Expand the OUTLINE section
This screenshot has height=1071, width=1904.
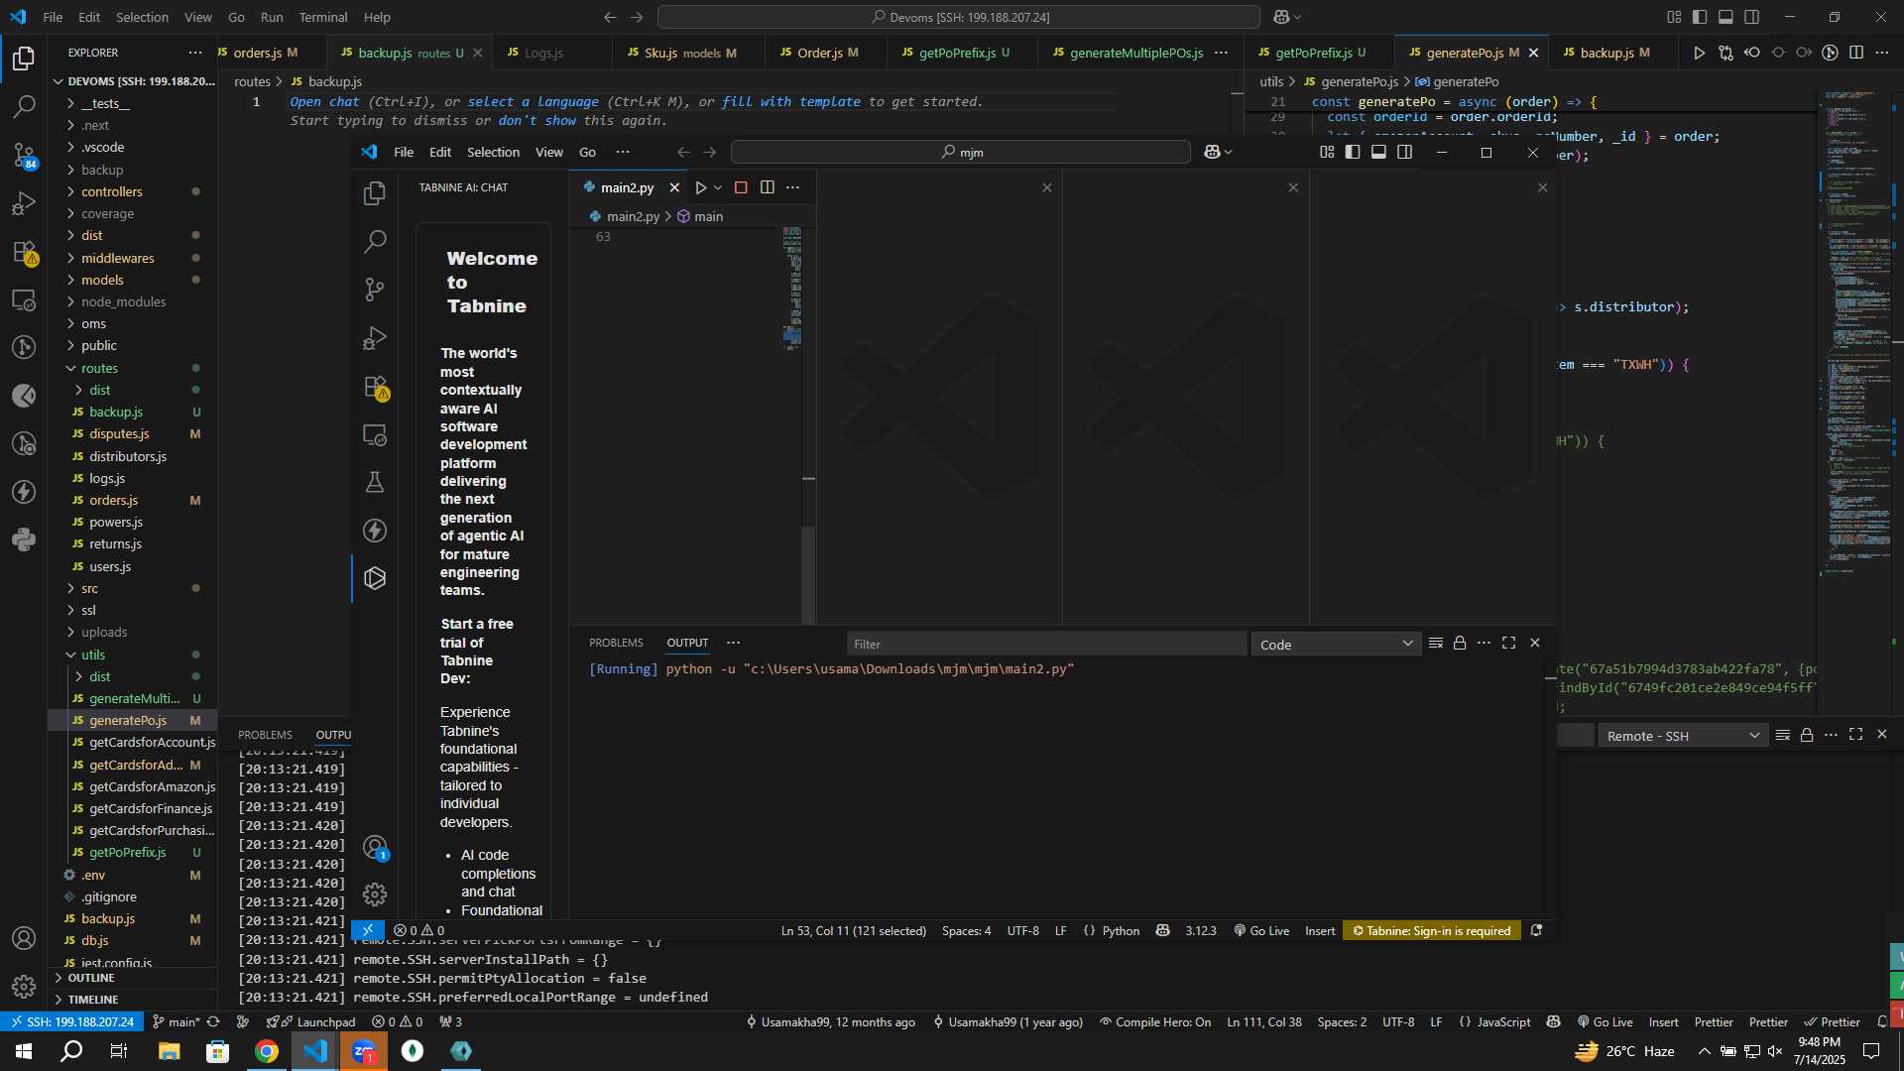133,978
